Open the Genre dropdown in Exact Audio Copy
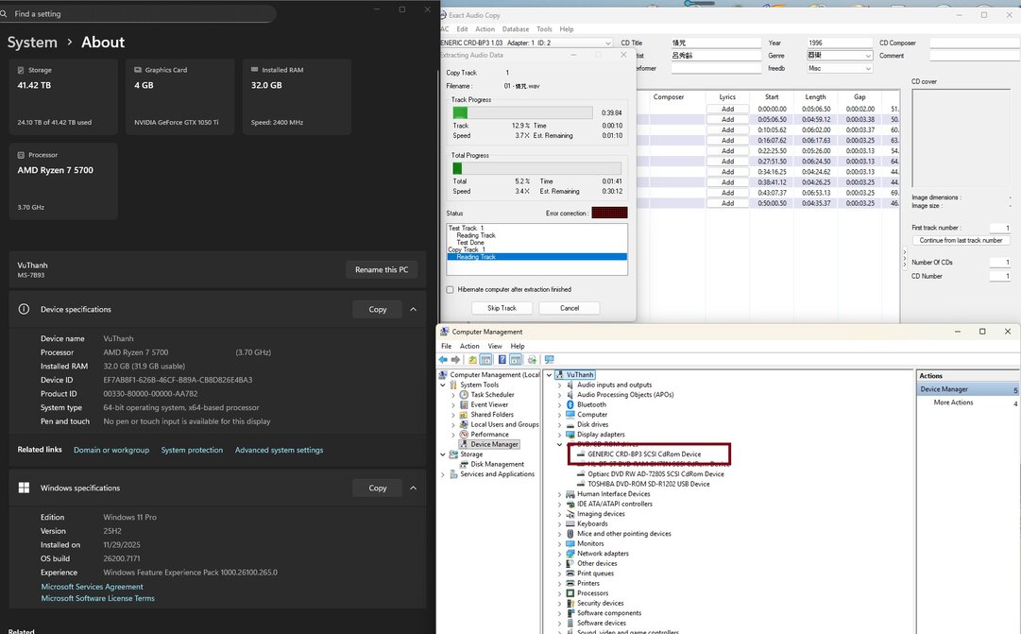 pyautogui.click(x=867, y=56)
